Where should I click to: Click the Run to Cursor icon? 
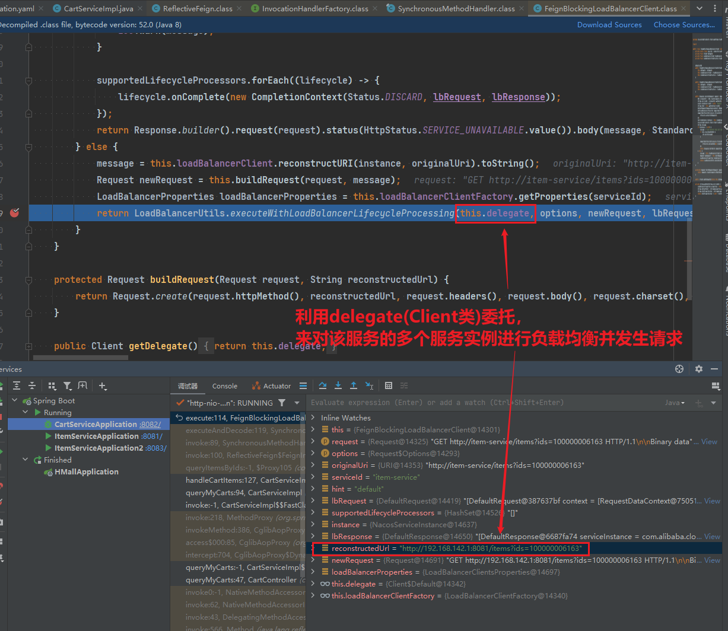point(369,385)
